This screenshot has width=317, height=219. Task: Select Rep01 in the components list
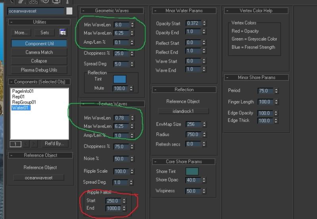coord(18,97)
